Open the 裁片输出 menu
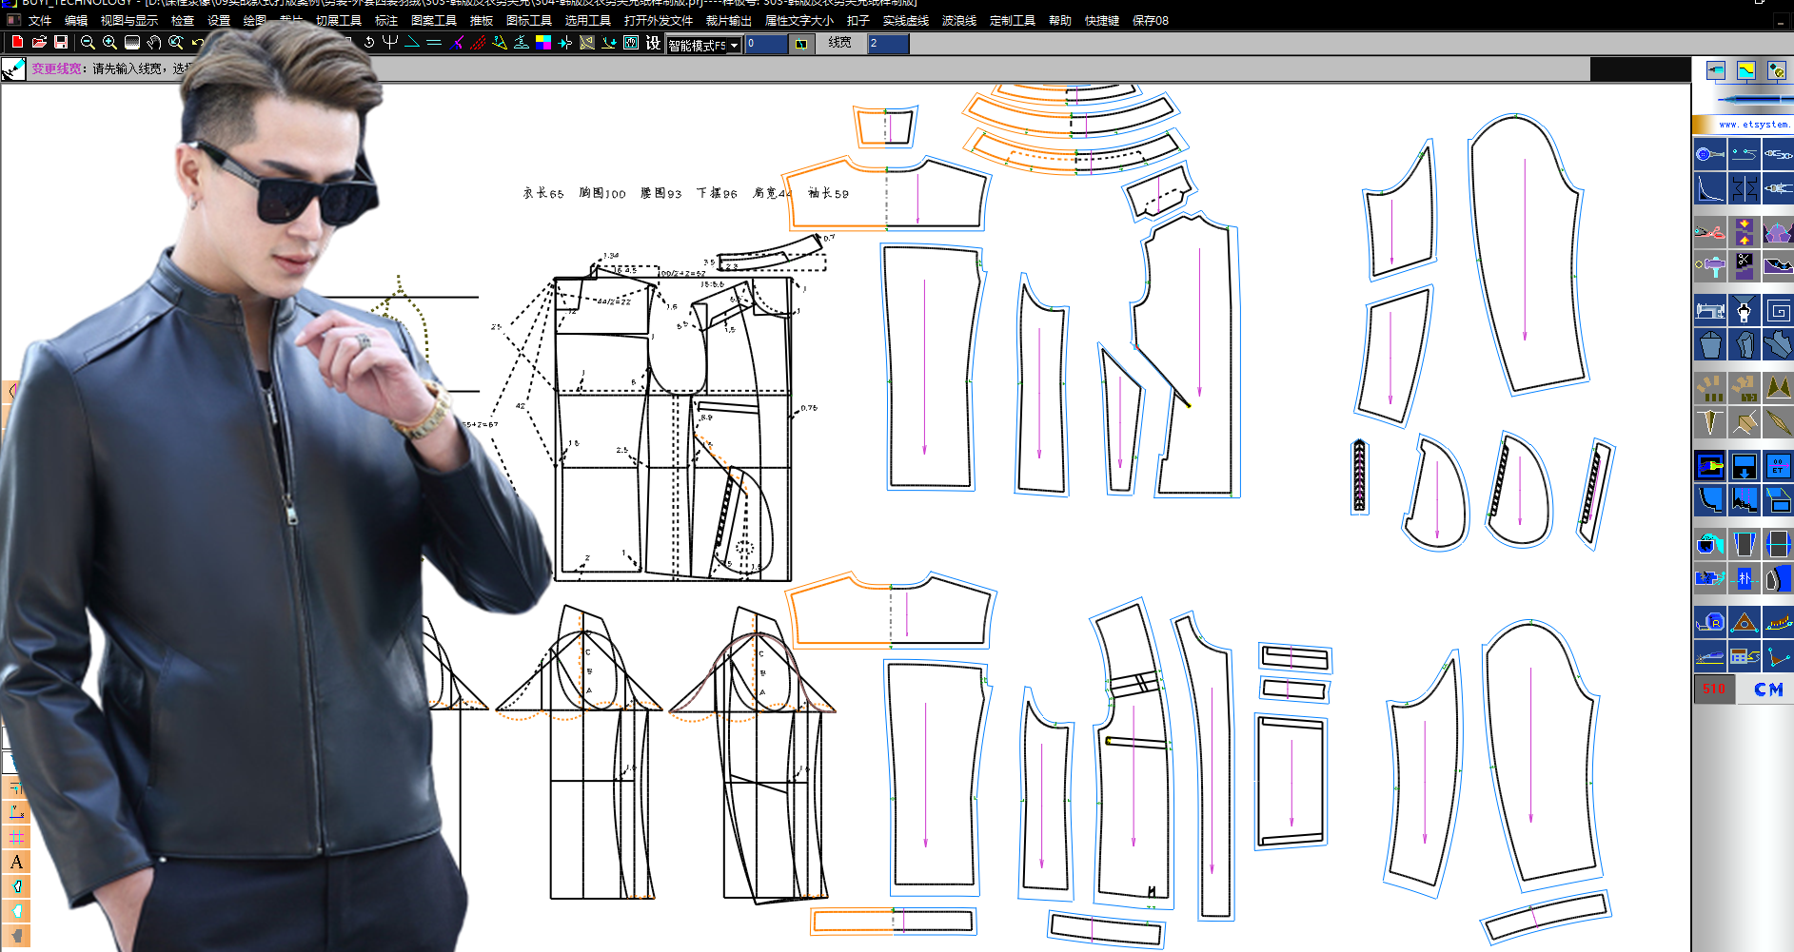The width and height of the screenshot is (1794, 952). point(729,20)
